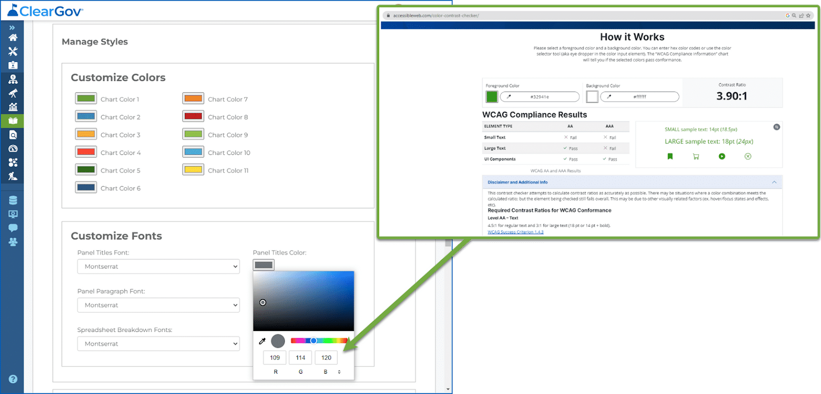Open the users group icon in sidebar

coord(13,241)
